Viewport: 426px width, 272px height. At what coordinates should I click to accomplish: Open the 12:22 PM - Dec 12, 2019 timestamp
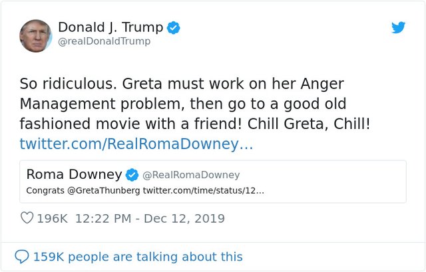[150, 218]
